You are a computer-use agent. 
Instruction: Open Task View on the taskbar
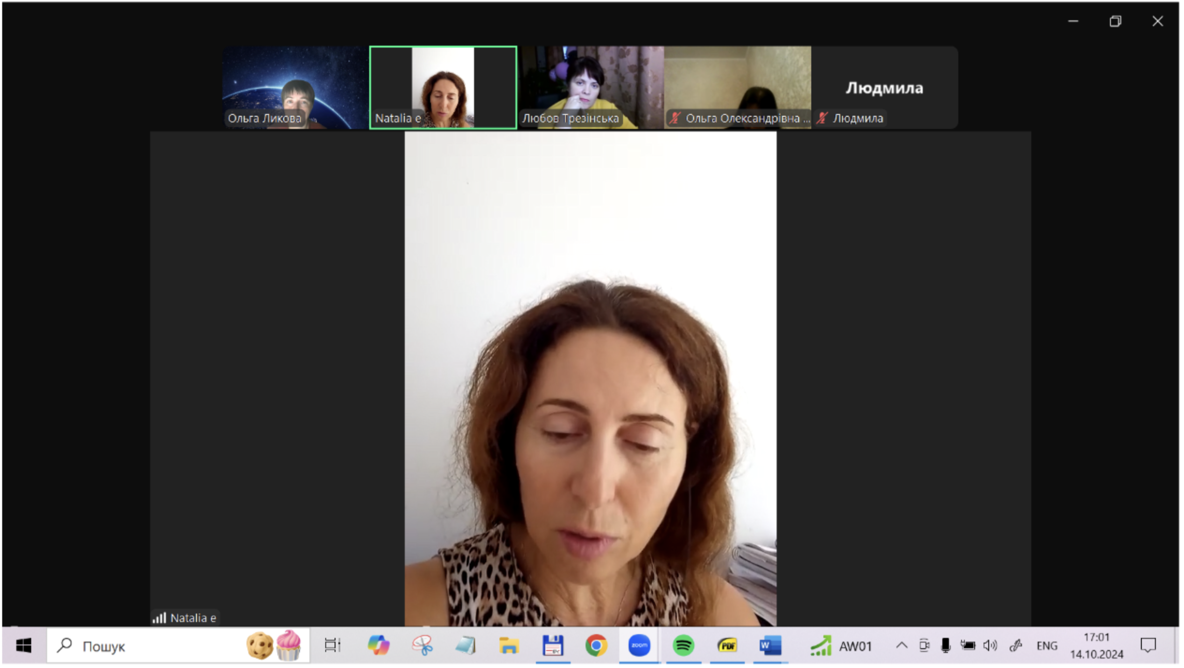[332, 646]
